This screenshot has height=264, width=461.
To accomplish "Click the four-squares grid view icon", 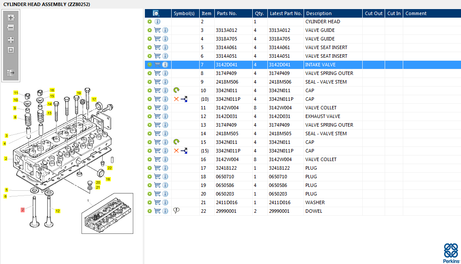I will pyautogui.click(x=11, y=40).
